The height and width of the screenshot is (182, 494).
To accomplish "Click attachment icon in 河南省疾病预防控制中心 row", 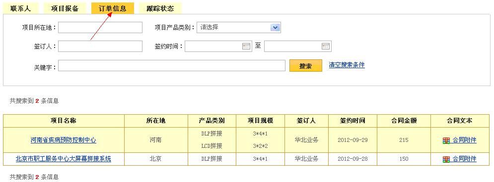I will pyautogui.click(x=446, y=140).
